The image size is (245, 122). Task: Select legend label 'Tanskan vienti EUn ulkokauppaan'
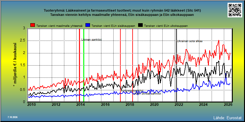(166, 26)
